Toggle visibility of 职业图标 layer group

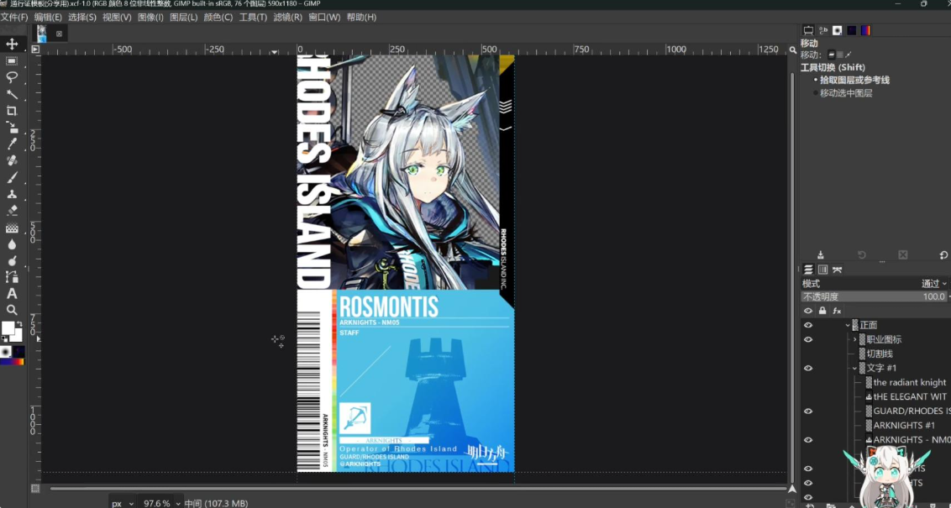808,339
